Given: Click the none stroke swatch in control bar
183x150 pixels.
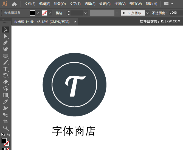Looking at the screenshot, I should point(44,13).
